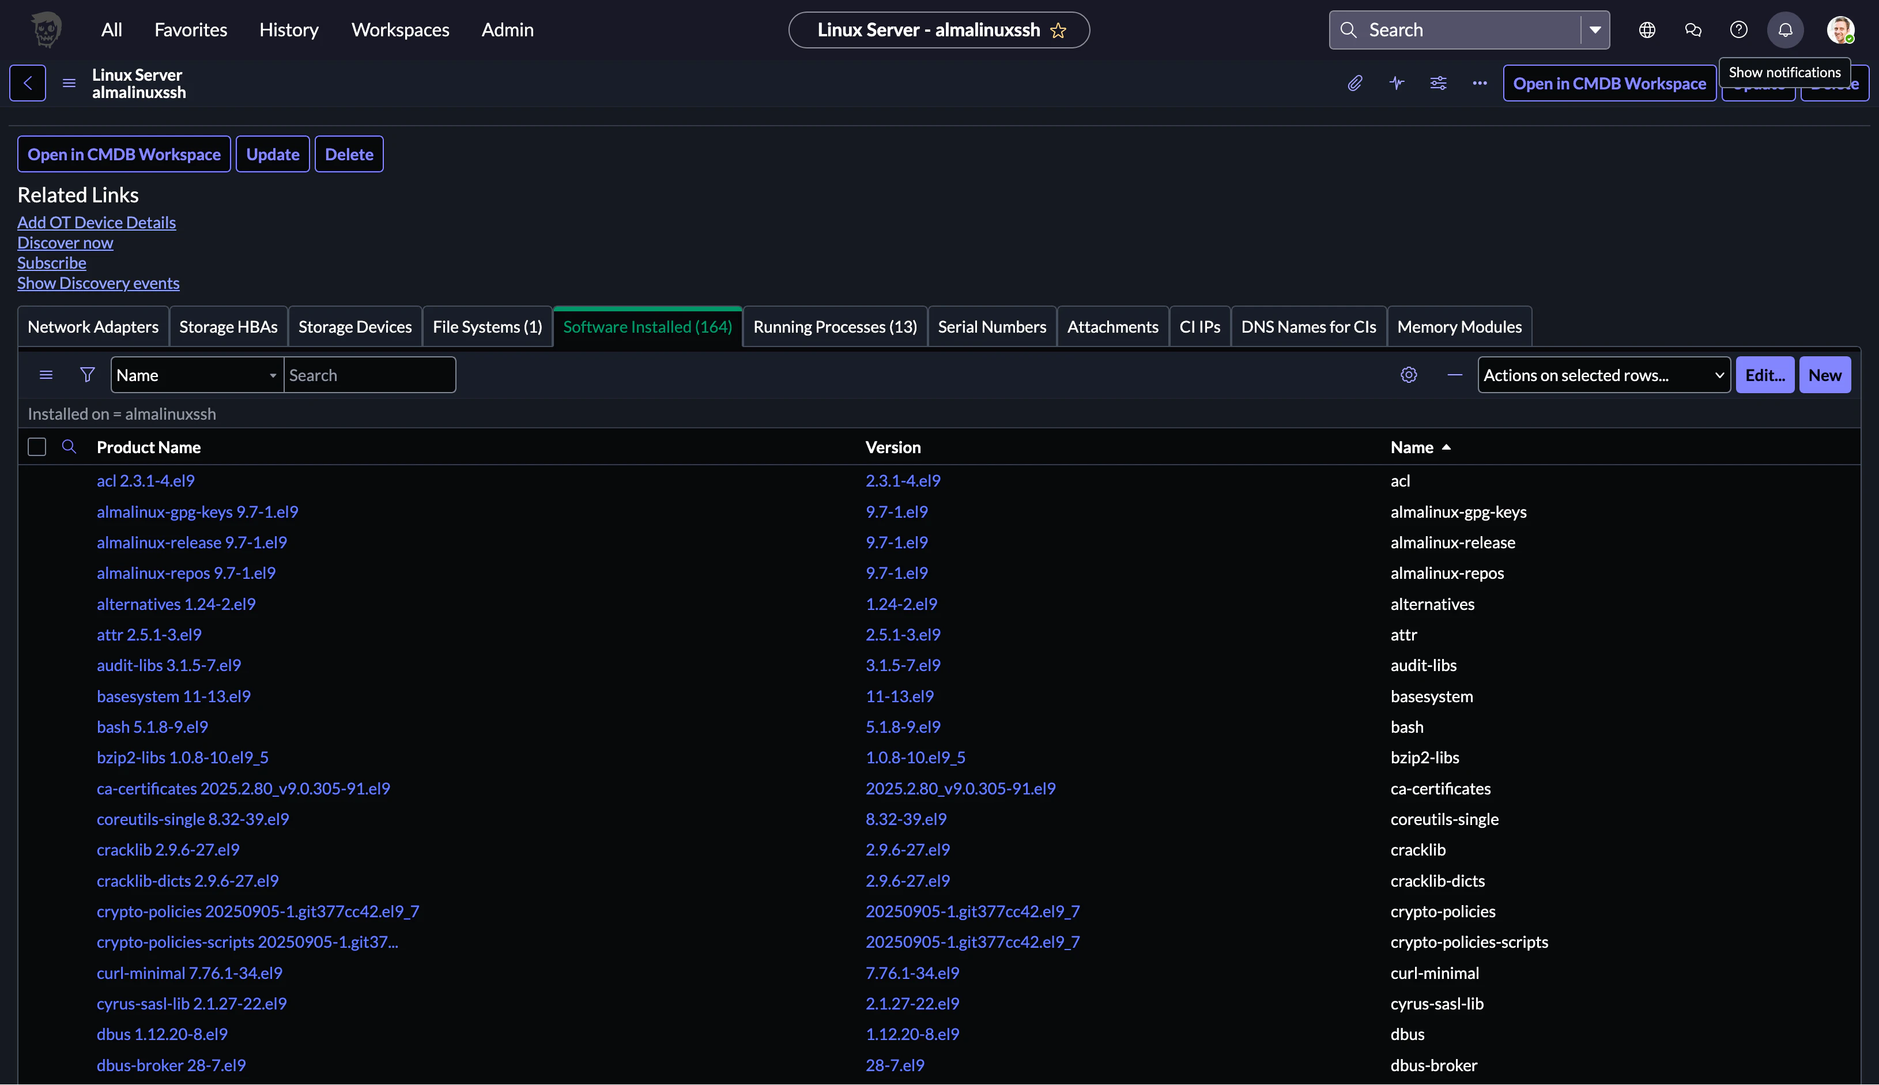Click the Edit... button
This screenshot has height=1085, width=1879.
(x=1765, y=375)
